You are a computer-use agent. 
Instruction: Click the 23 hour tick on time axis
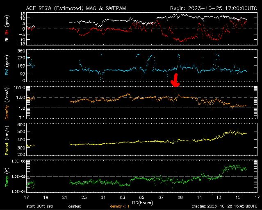point(84,197)
